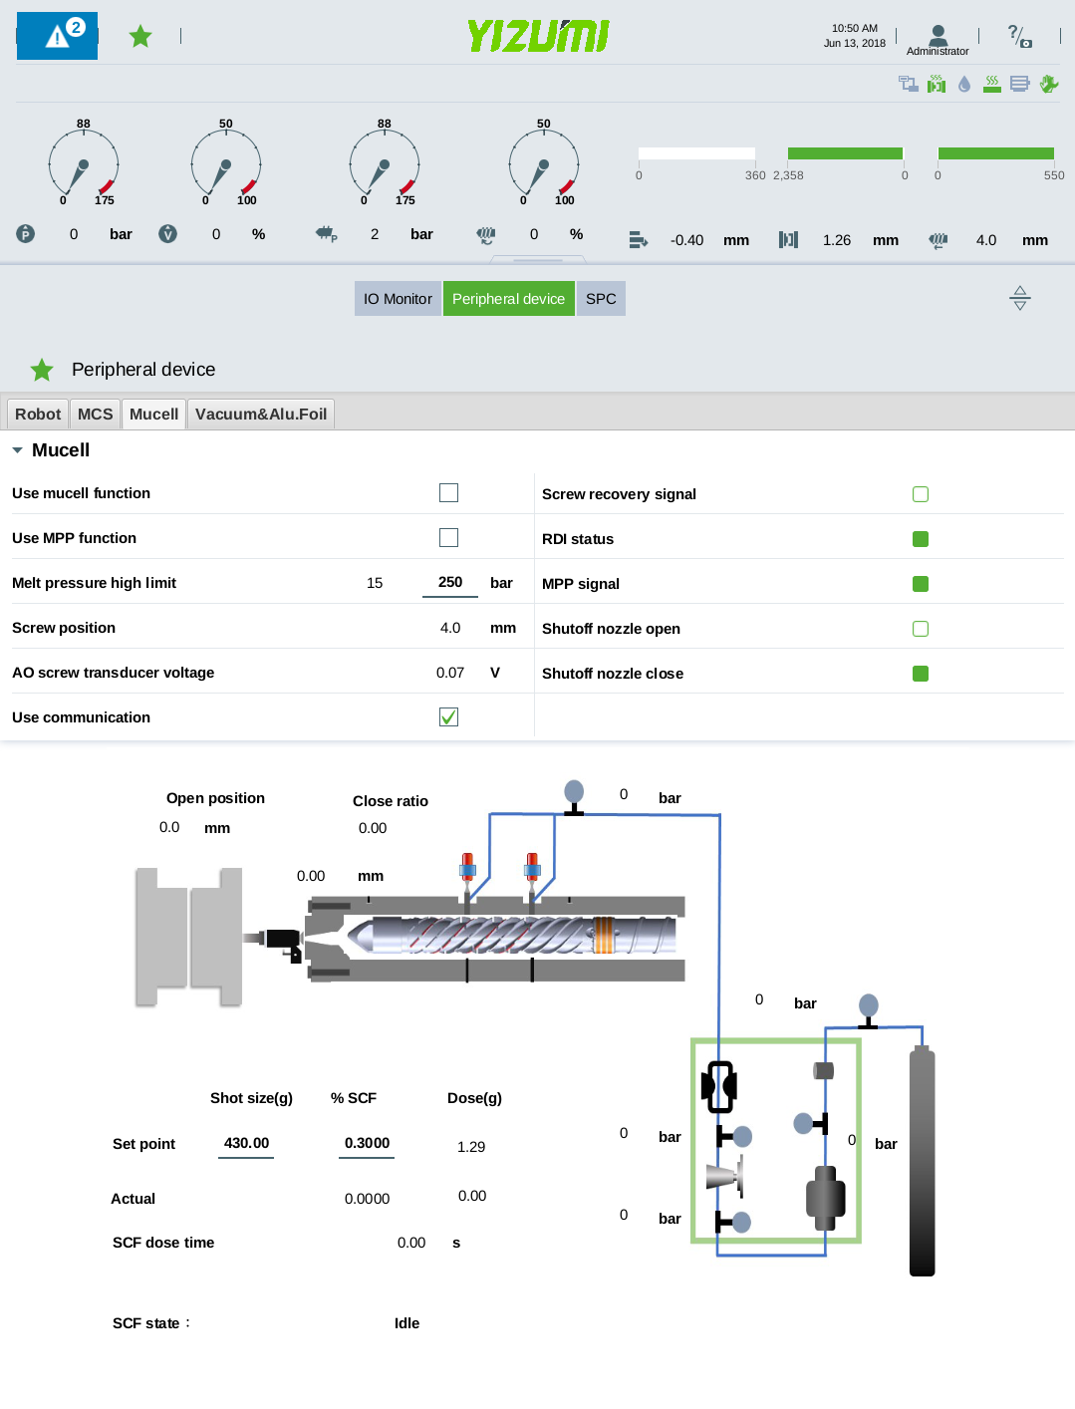
Task: Switch to the Robot tab
Action: [x=38, y=415]
